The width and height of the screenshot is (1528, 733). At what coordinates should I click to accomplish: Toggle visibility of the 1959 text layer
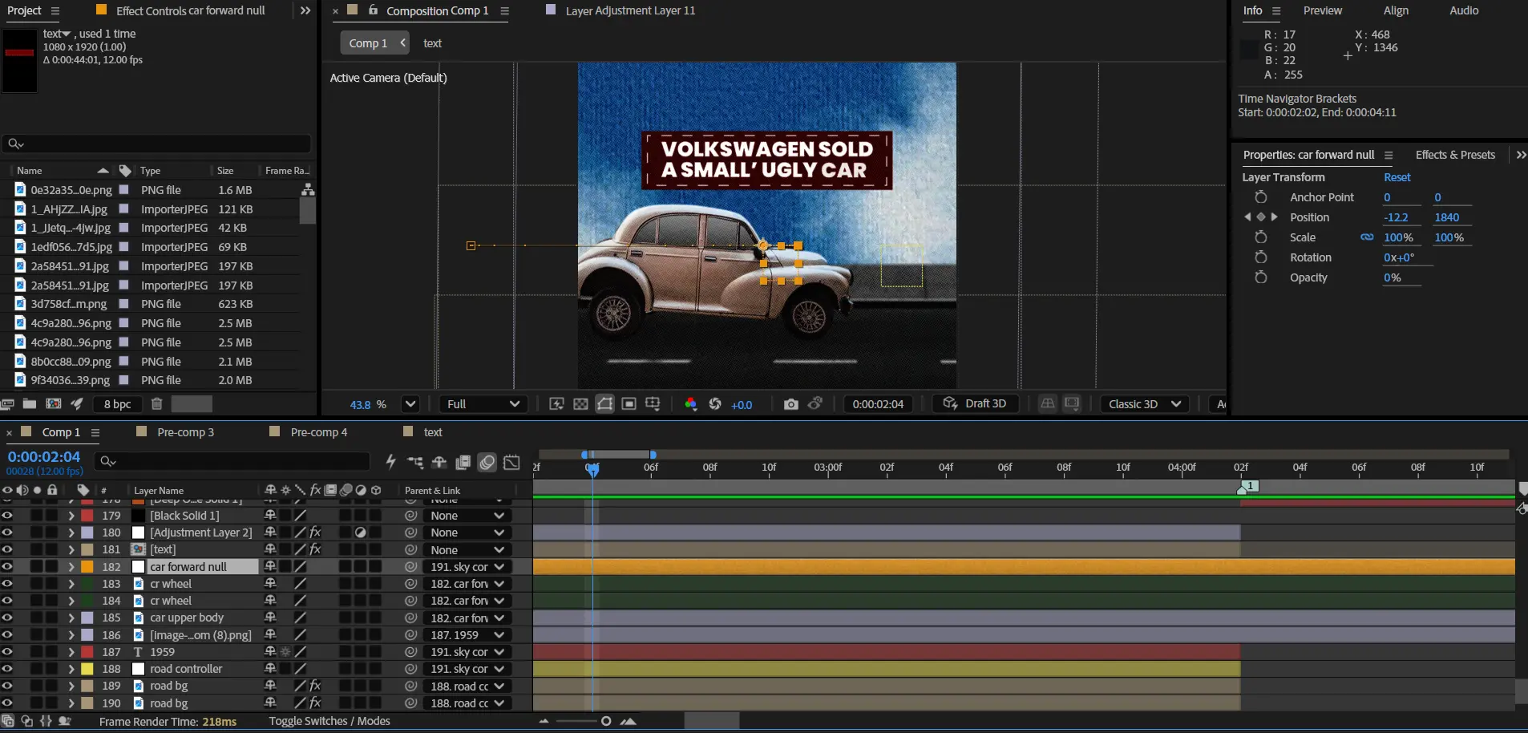(x=7, y=652)
